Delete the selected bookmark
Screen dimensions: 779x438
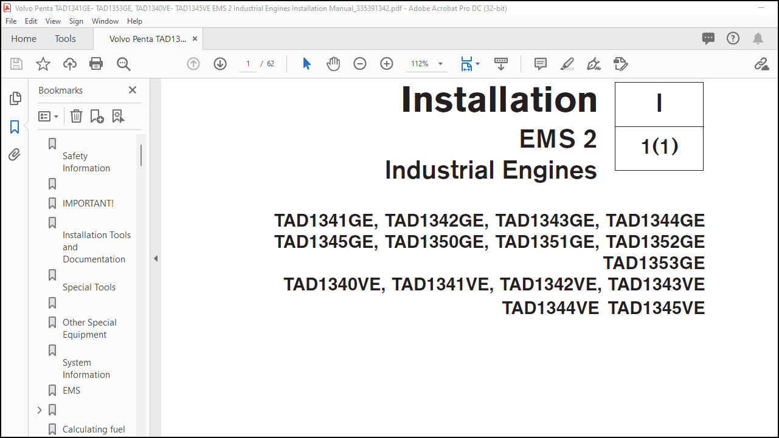(x=76, y=116)
